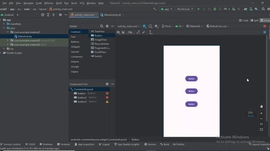Show error indicator for button in tree

pos(107,93)
